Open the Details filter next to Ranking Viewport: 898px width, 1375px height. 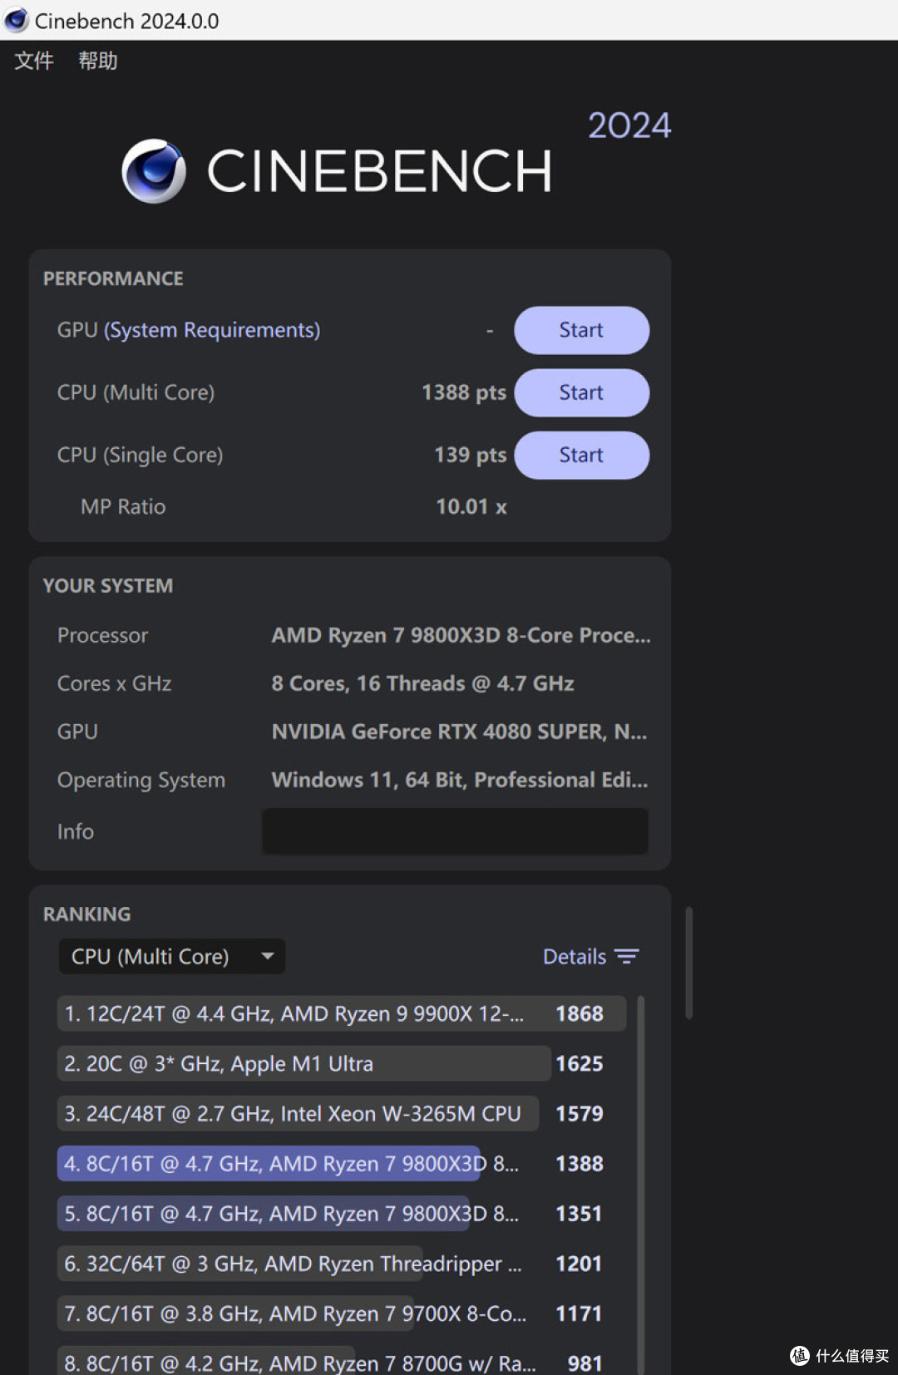591,956
